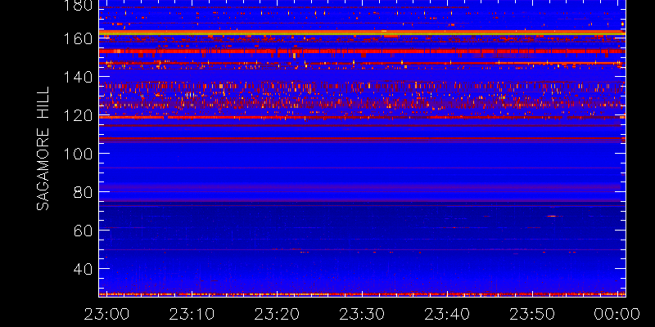655x327 pixels.
Task: Click the 00:00 time axis label
Action: (617, 314)
